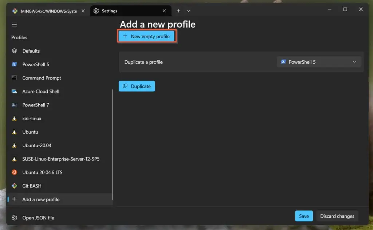Open the Command Prompt profile settings
The height and width of the screenshot is (230, 373).
click(x=60, y=78)
